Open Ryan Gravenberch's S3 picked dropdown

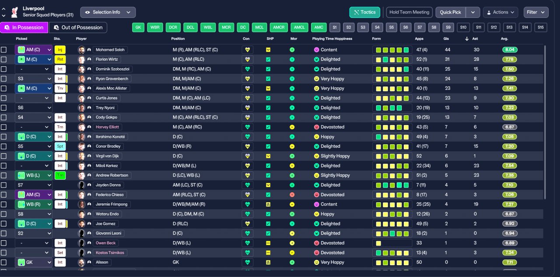pos(34,79)
